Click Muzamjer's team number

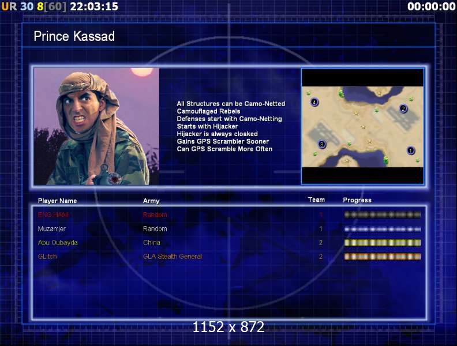tap(321, 228)
